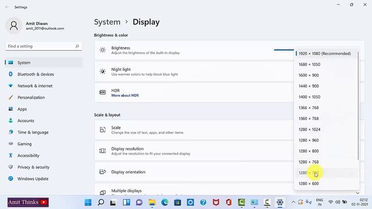Show hidden system tray icons
This screenshot has height=209, width=372.
click(294, 202)
